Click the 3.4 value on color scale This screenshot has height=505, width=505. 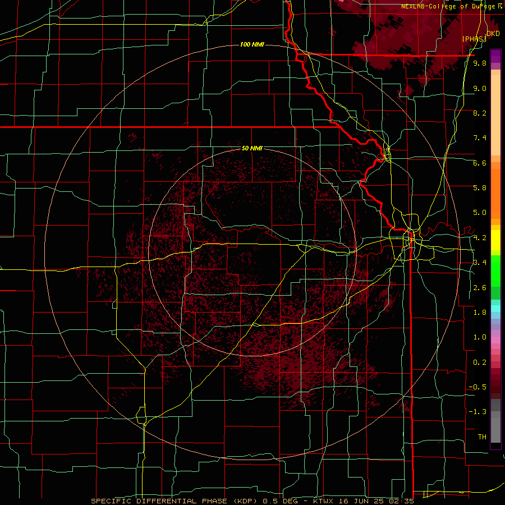click(480, 263)
